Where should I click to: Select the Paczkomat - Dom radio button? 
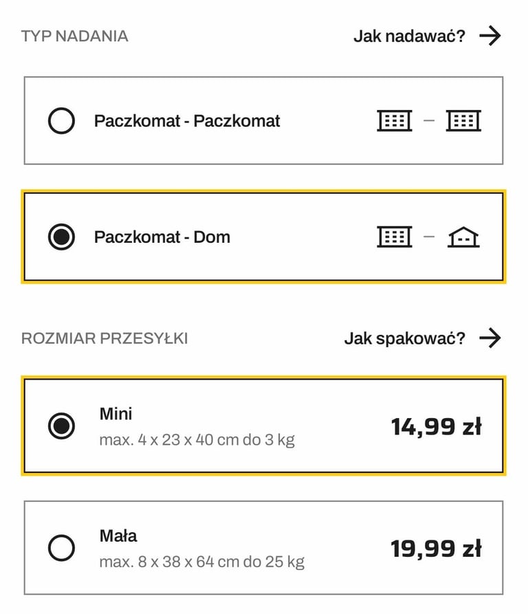pyautogui.click(x=61, y=237)
